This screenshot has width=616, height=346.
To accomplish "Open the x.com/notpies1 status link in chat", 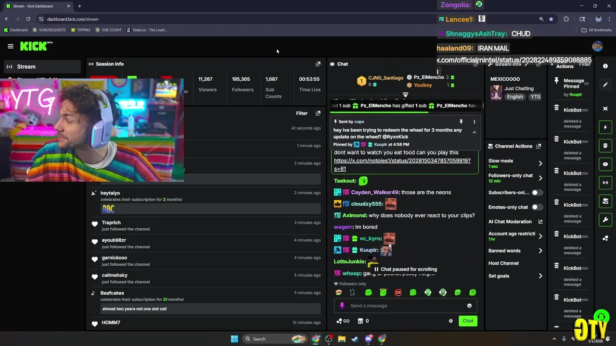I will (x=402, y=164).
